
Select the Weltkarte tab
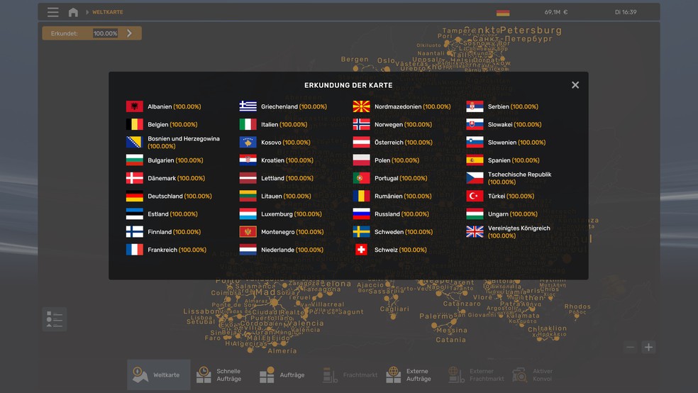point(158,375)
